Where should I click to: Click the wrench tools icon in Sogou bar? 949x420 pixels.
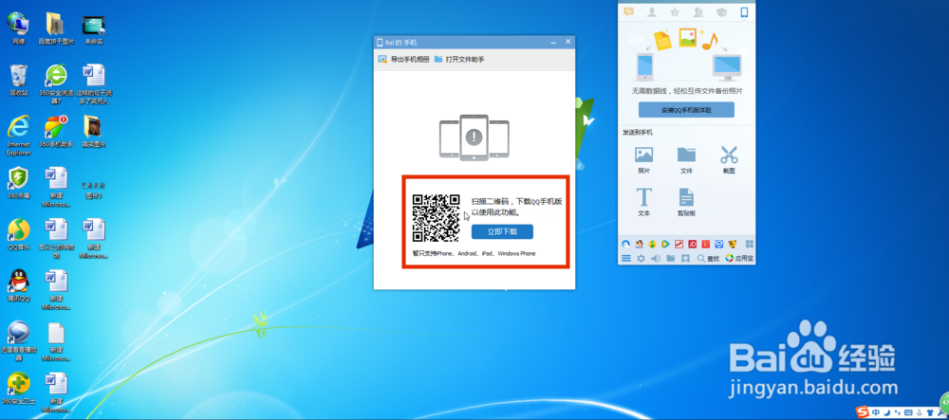(x=940, y=412)
